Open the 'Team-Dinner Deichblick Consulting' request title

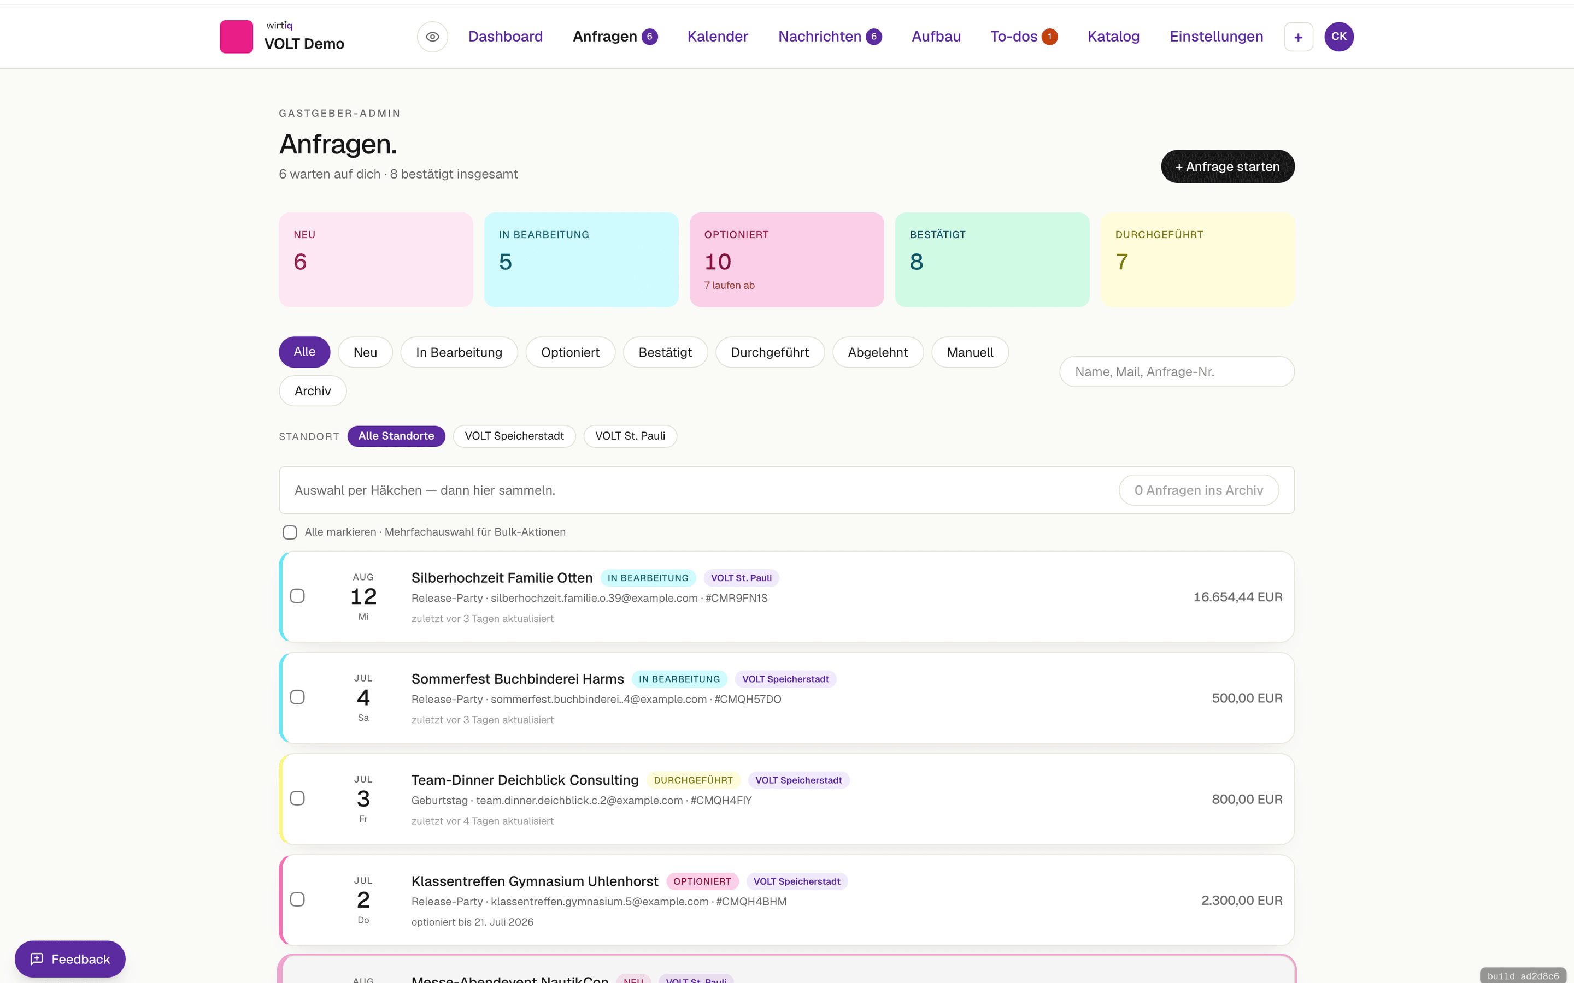click(x=525, y=779)
